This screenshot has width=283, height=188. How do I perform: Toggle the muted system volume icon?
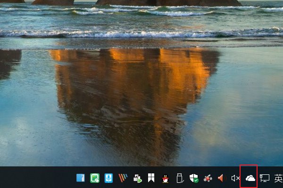pyautogui.click(x=235, y=178)
